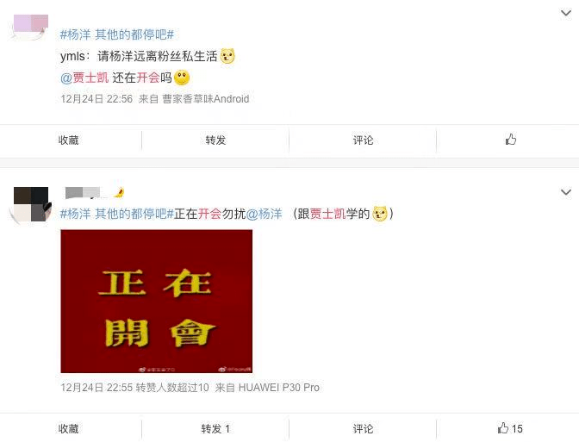Open the @贾士凯 mention link
The width and height of the screenshot is (579, 442).
tap(84, 78)
